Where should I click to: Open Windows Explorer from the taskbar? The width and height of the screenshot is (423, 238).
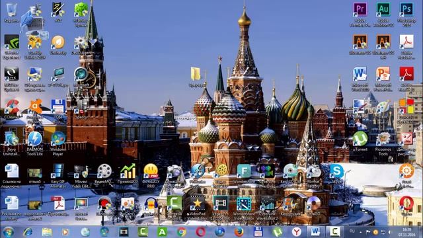pyautogui.click(x=47, y=232)
